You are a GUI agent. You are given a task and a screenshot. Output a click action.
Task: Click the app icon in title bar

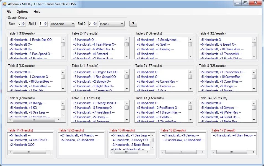tap(4, 4)
